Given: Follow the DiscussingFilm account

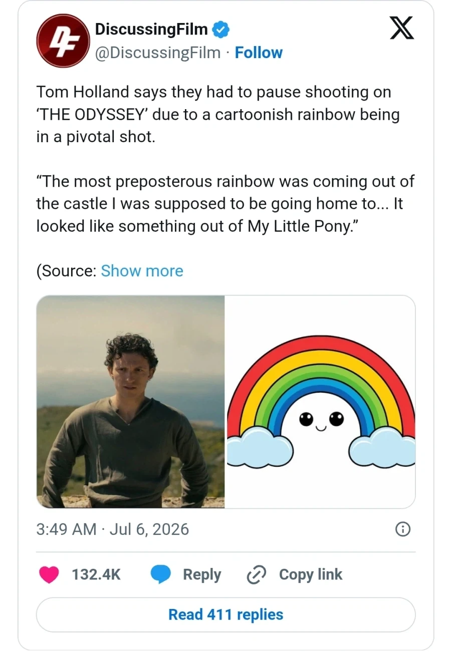Looking at the screenshot, I should 259,53.
